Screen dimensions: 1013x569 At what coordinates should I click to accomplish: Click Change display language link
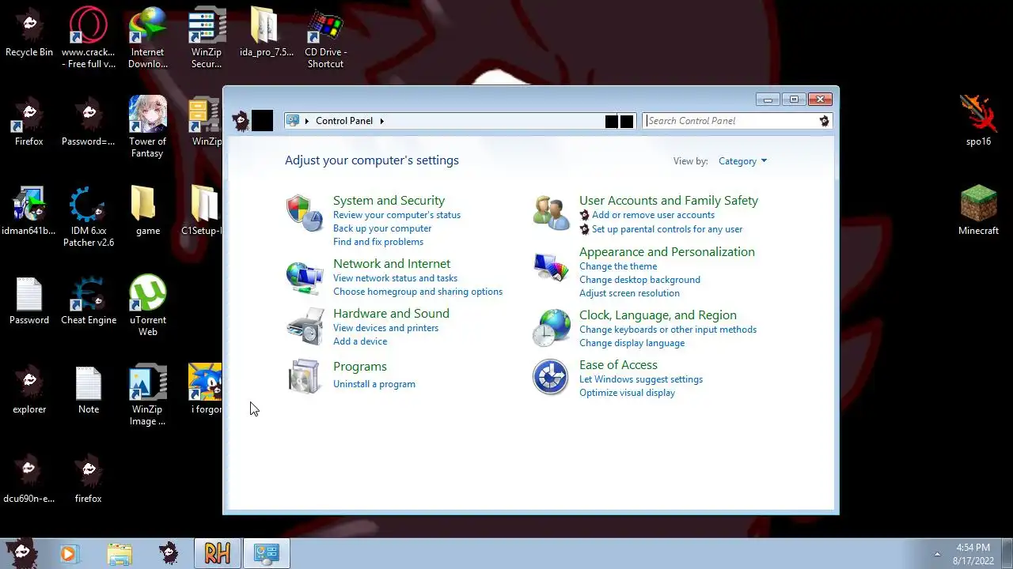(632, 343)
